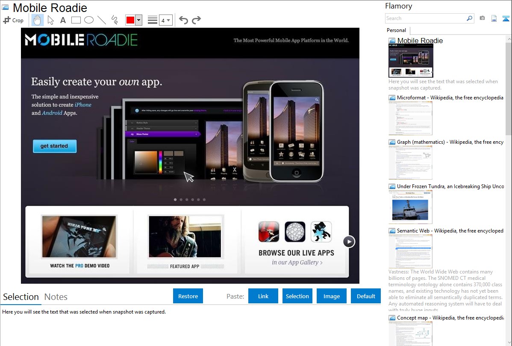Screen dimensions: 512x346
Task: Click the camera capture snapshot icon
Action: pyautogui.click(x=482, y=18)
